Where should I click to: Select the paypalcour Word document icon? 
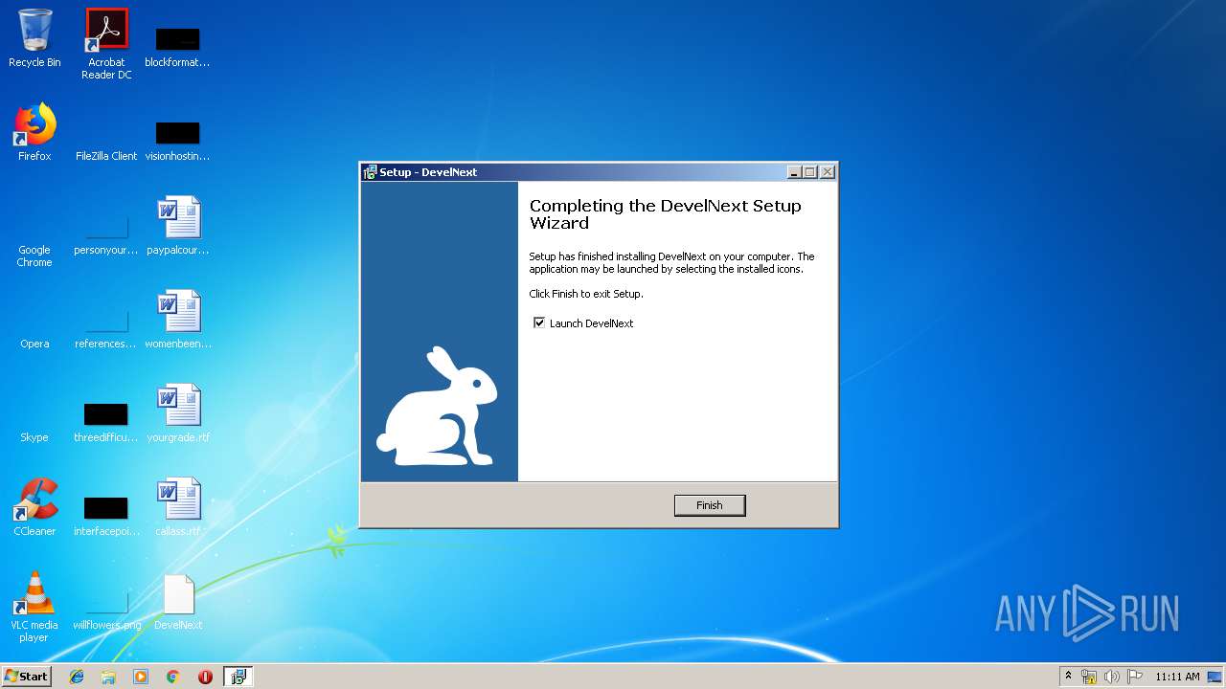pos(179,217)
